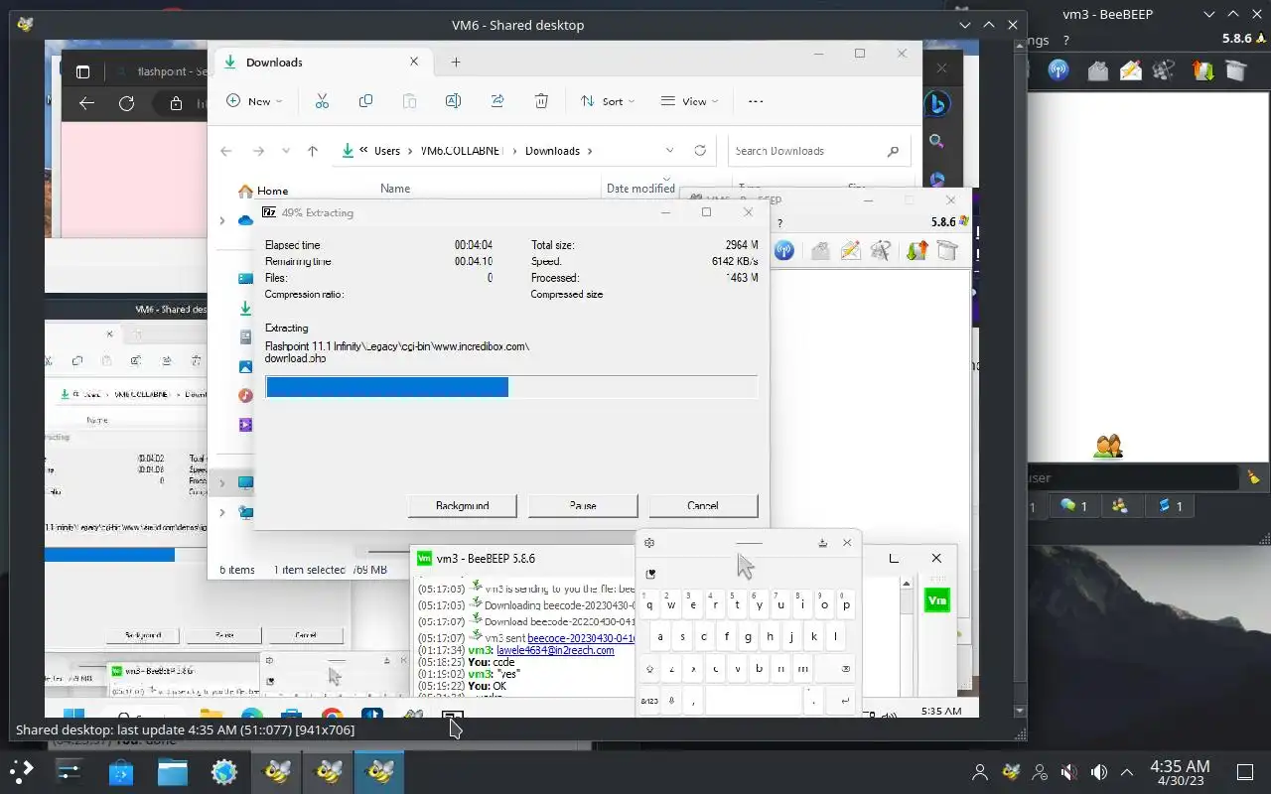Add a new Explorer tab
Screen dimensions: 1271x794
point(456,62)
